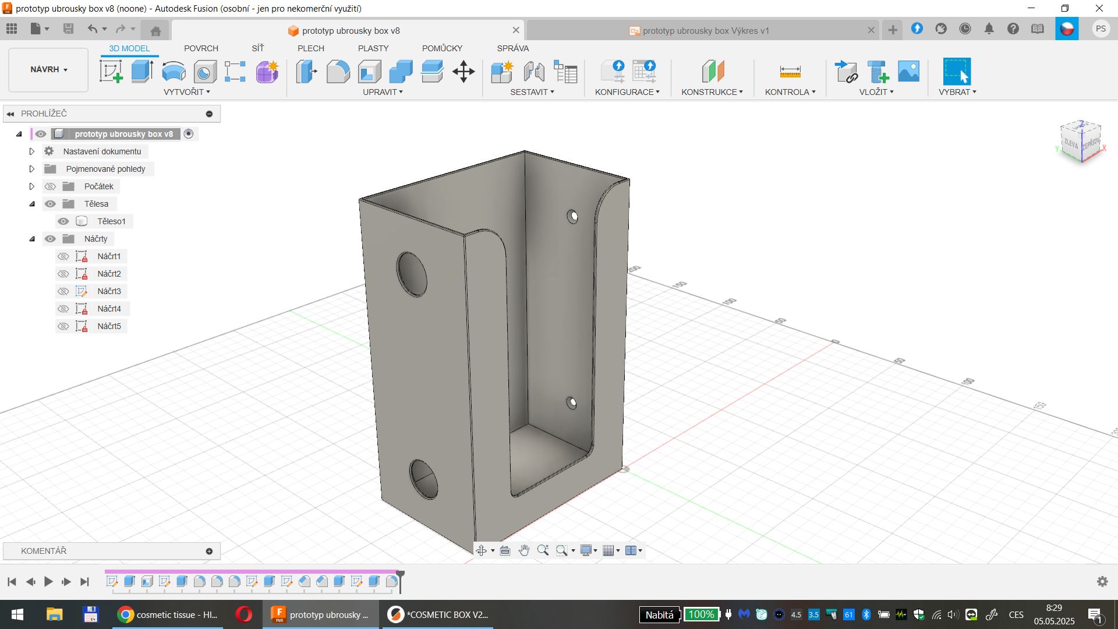Select the Move/Copy tool

464,72
